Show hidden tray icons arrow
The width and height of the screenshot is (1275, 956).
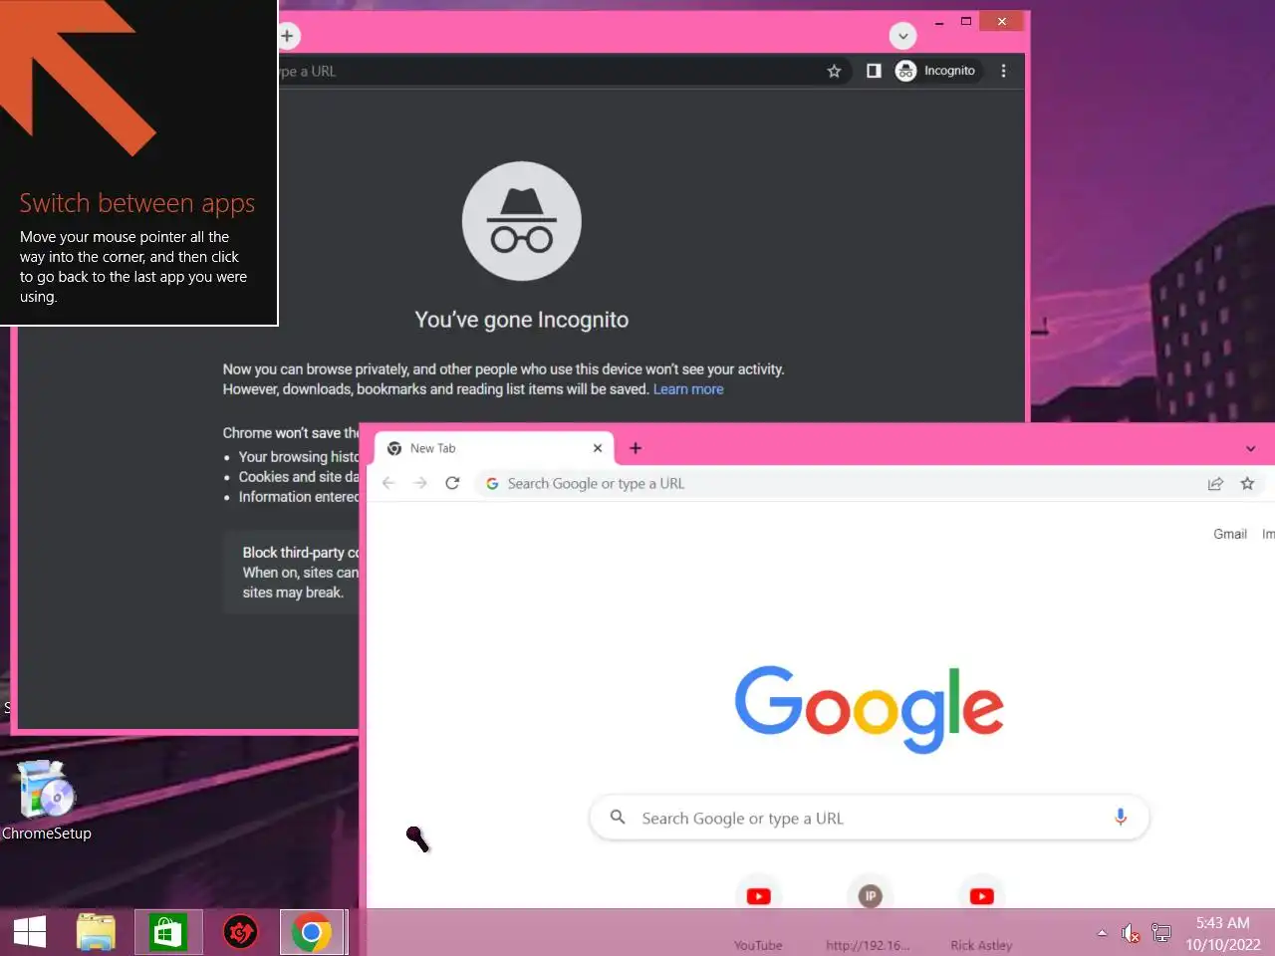[1102, 933]
